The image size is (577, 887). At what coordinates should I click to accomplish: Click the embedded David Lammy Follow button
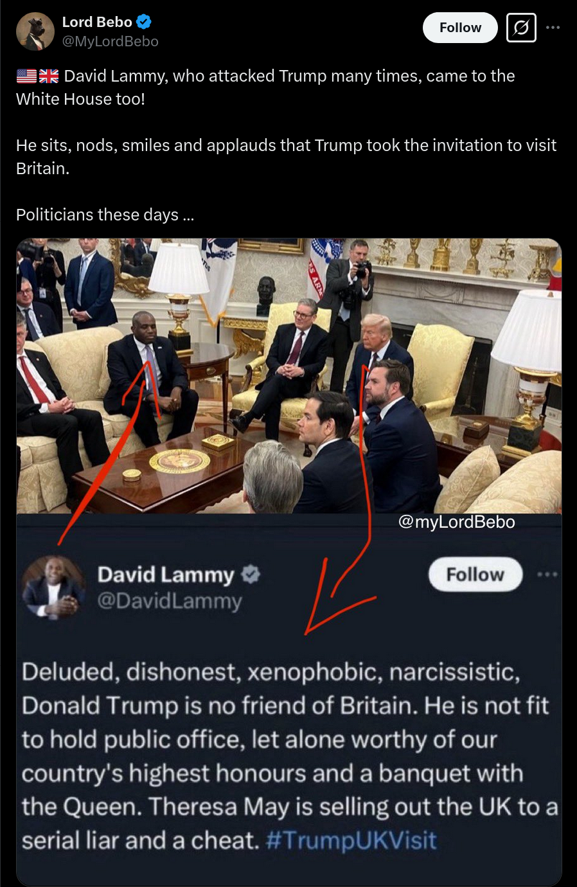click(x=475, y=574)
